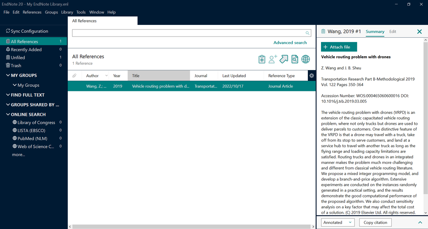Open the Groups menu
This screenshot has height=229, width=428.
[x=51, y=12]
